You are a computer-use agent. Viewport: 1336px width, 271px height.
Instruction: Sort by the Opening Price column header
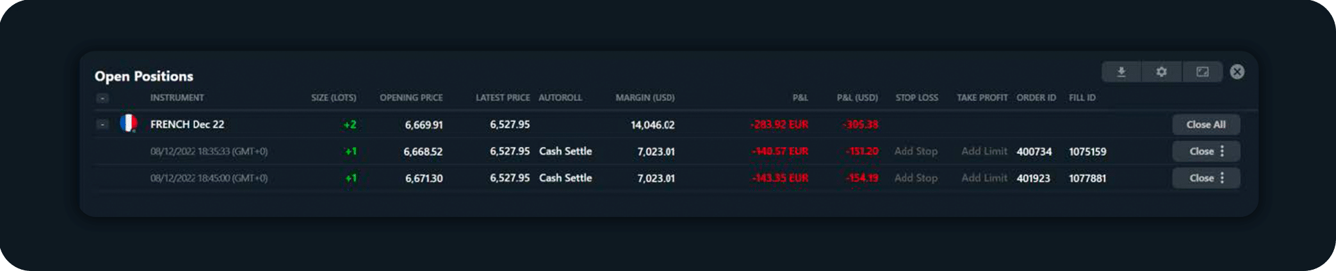411,98
